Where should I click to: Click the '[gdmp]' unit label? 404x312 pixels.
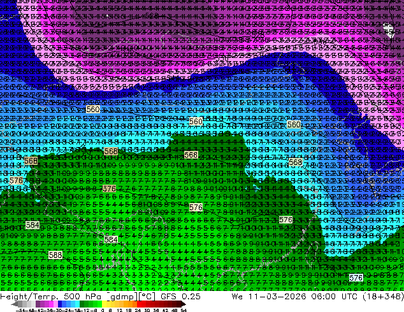tap(120, 297)
